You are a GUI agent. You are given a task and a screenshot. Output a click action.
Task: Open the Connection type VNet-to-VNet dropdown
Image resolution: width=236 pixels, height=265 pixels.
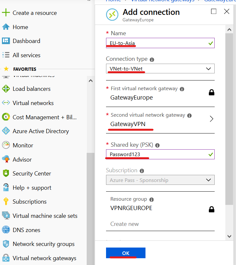[x=160, y=69]
